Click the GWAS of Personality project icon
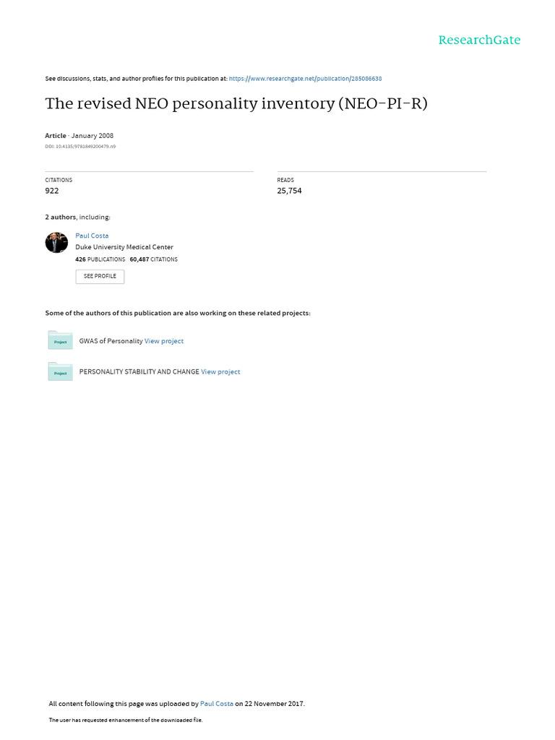 point(60,340)
